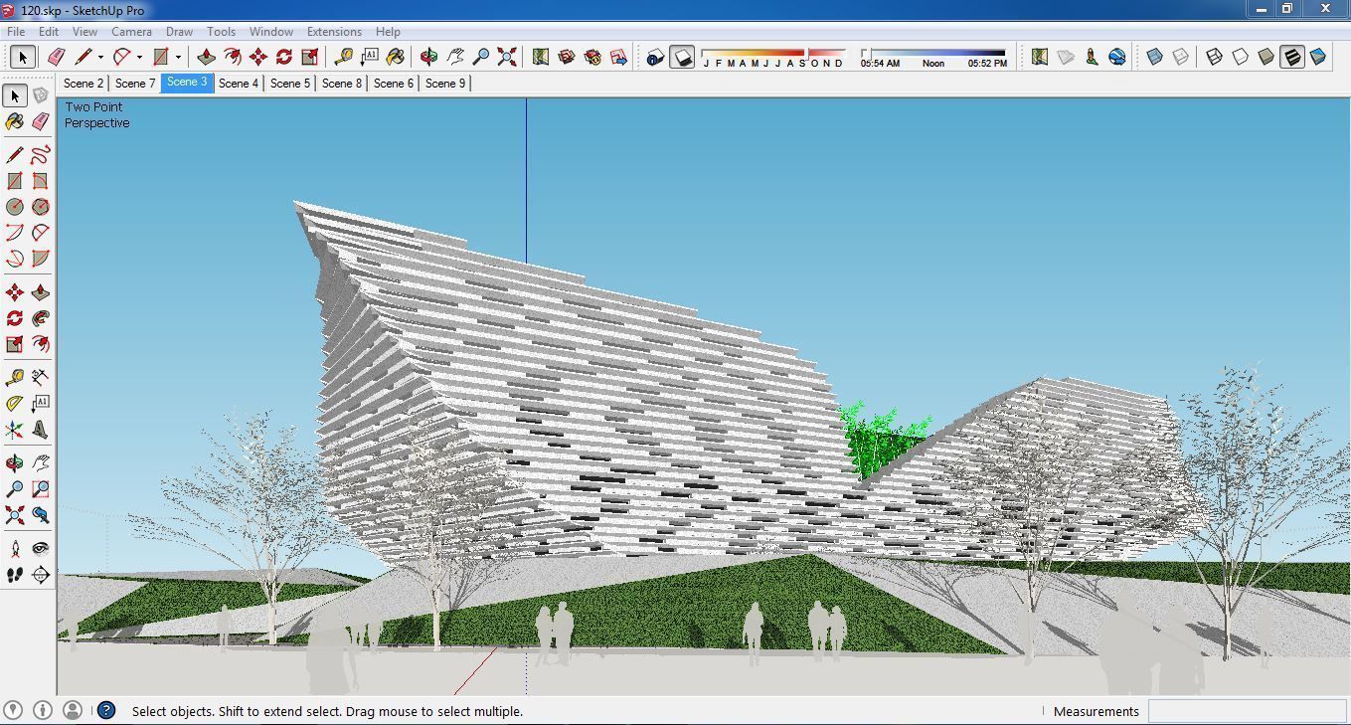Switch to Scene 9 tab
The image size is (1351, 725).
click(x=445, y=84)
